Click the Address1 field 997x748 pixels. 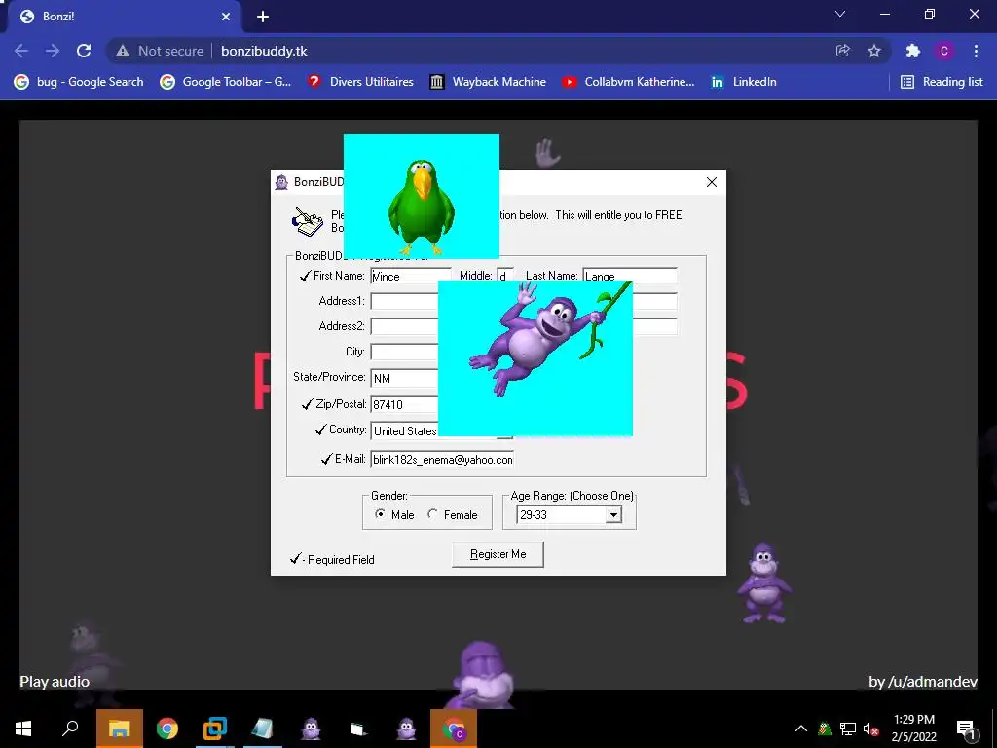pos(404,302)
